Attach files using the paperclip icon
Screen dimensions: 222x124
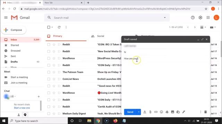(x=150, y=112)
